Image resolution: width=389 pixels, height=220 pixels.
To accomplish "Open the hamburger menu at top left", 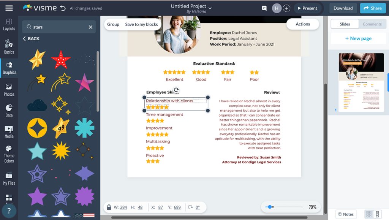I will click(9, 8).
